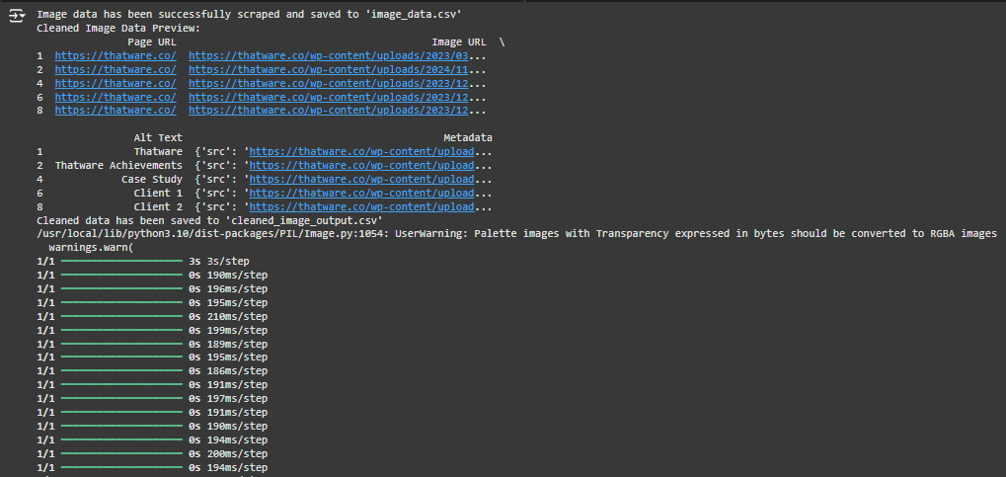1006x477 pixels.
Task: Click the 'warnings.warn(' line
Action: [x=91, y=248]
